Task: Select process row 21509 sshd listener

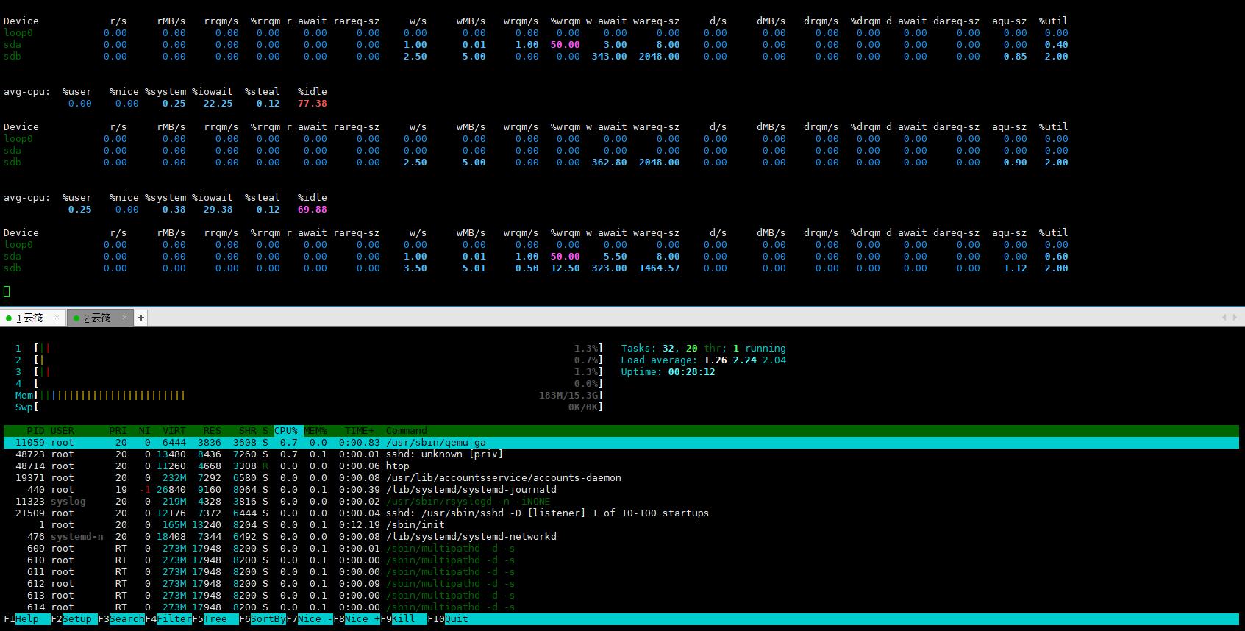Action: tap(621, 513)
